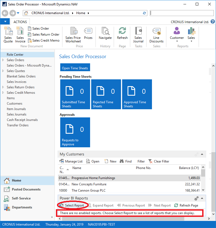
Task: Click Select Report in Power BI
Action: 72,205
